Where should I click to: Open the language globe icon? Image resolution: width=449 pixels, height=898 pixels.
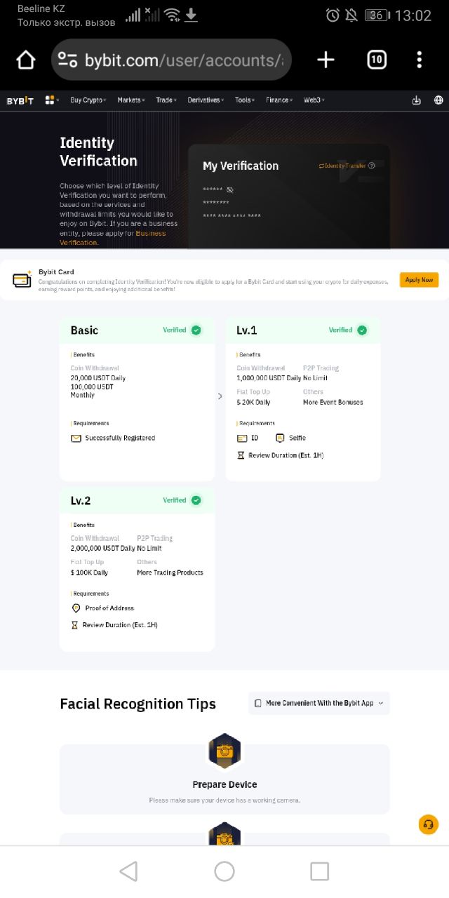tap(438, 100)
